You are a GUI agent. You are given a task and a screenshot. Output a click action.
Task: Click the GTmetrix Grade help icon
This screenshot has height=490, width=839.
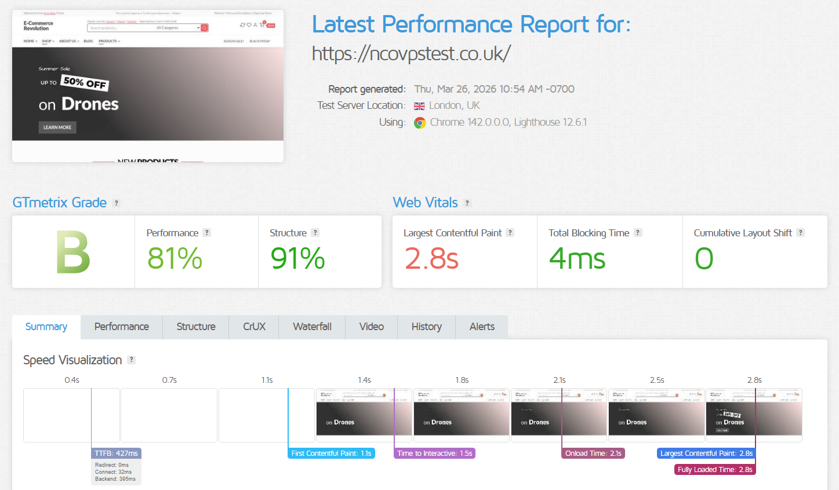tap(116, 203)
